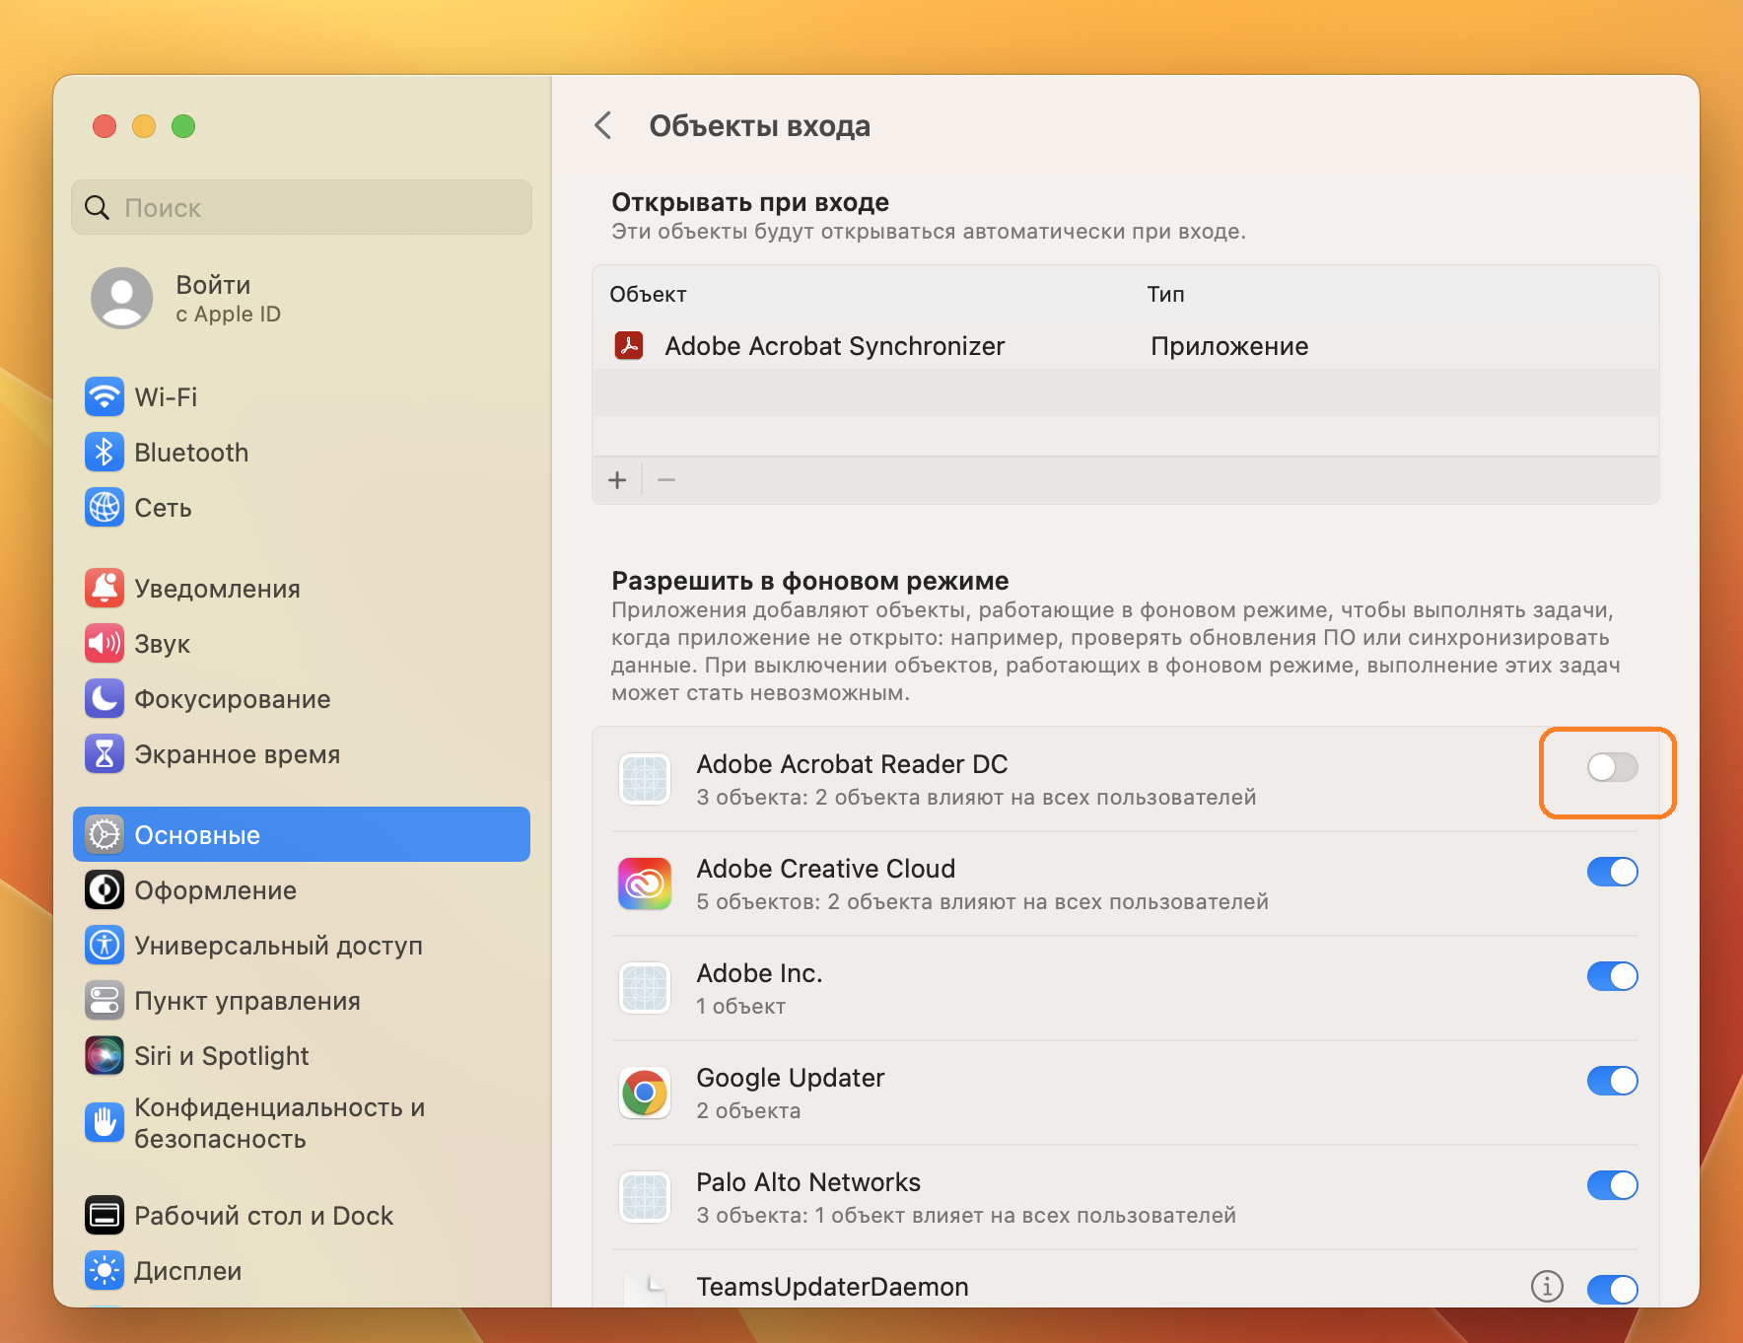
Task: Click the Фокусирование moon icon
Action: (105, 699)
